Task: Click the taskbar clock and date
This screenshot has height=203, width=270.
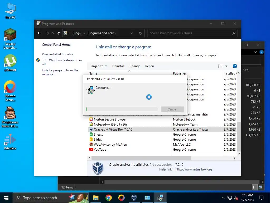Action: point(247,198)
